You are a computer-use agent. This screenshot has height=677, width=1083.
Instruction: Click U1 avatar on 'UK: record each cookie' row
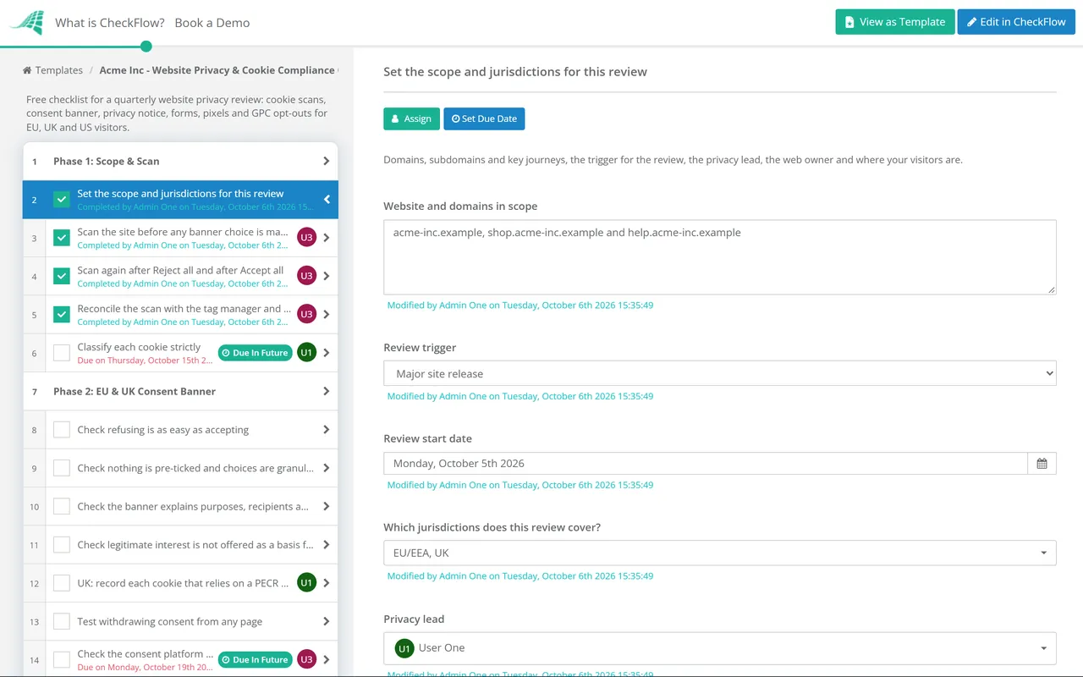tap(306, 583)
